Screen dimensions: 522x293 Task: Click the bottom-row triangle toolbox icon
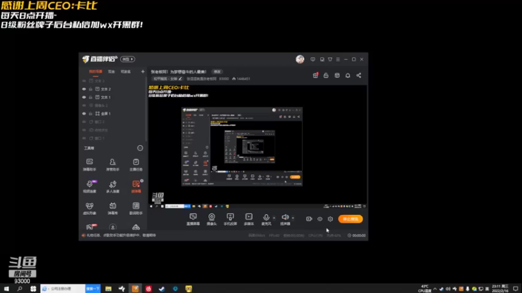[x=136, y=227]
